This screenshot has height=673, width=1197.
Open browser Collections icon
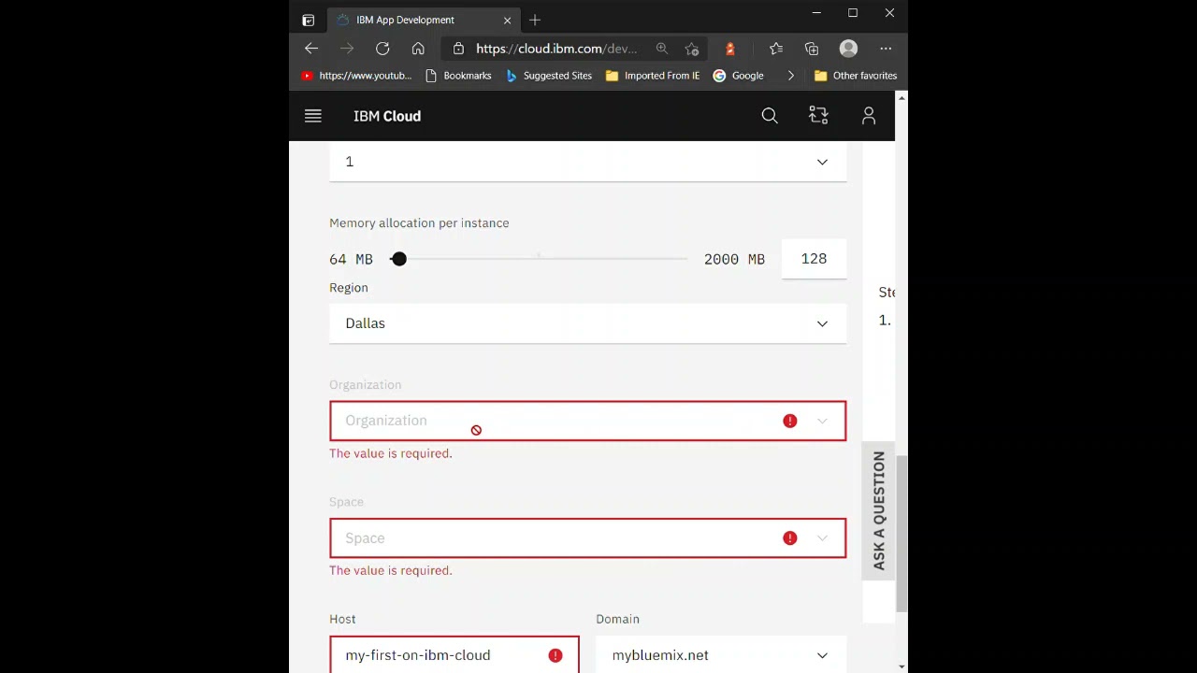point(812,49)
